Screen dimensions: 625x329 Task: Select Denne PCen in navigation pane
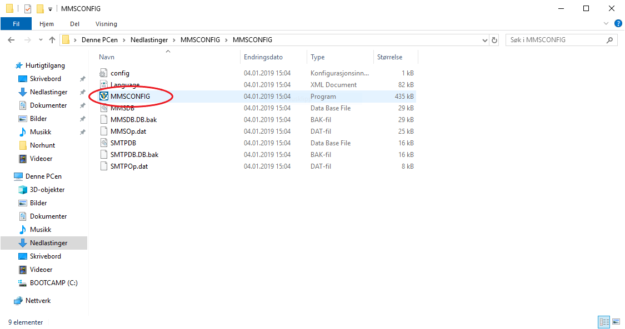coord(43,176)
